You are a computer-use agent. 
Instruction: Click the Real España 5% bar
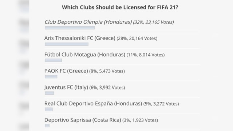(x=48, y=110)
